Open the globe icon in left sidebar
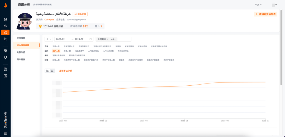This screenshot has width=285, height=137. click(5, 19)
